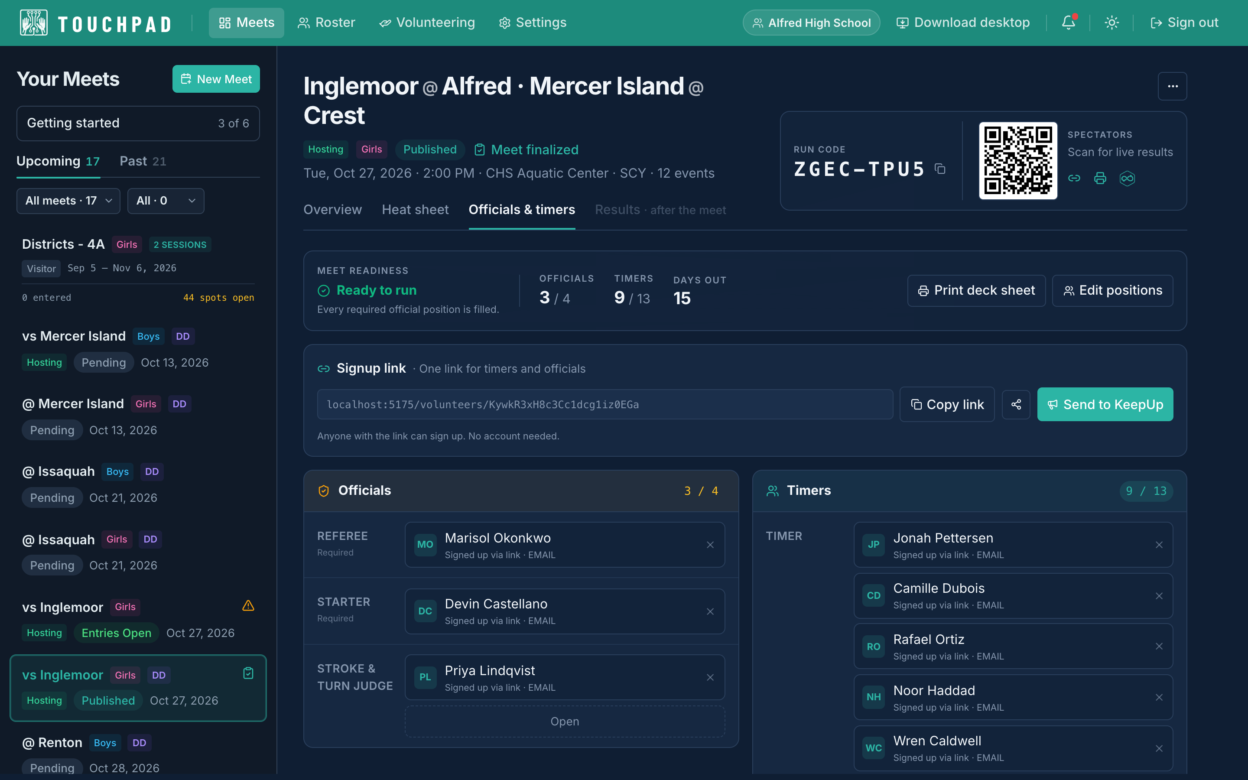Click Copy link button
The image size is (1248, 780).
coord(947,404)
